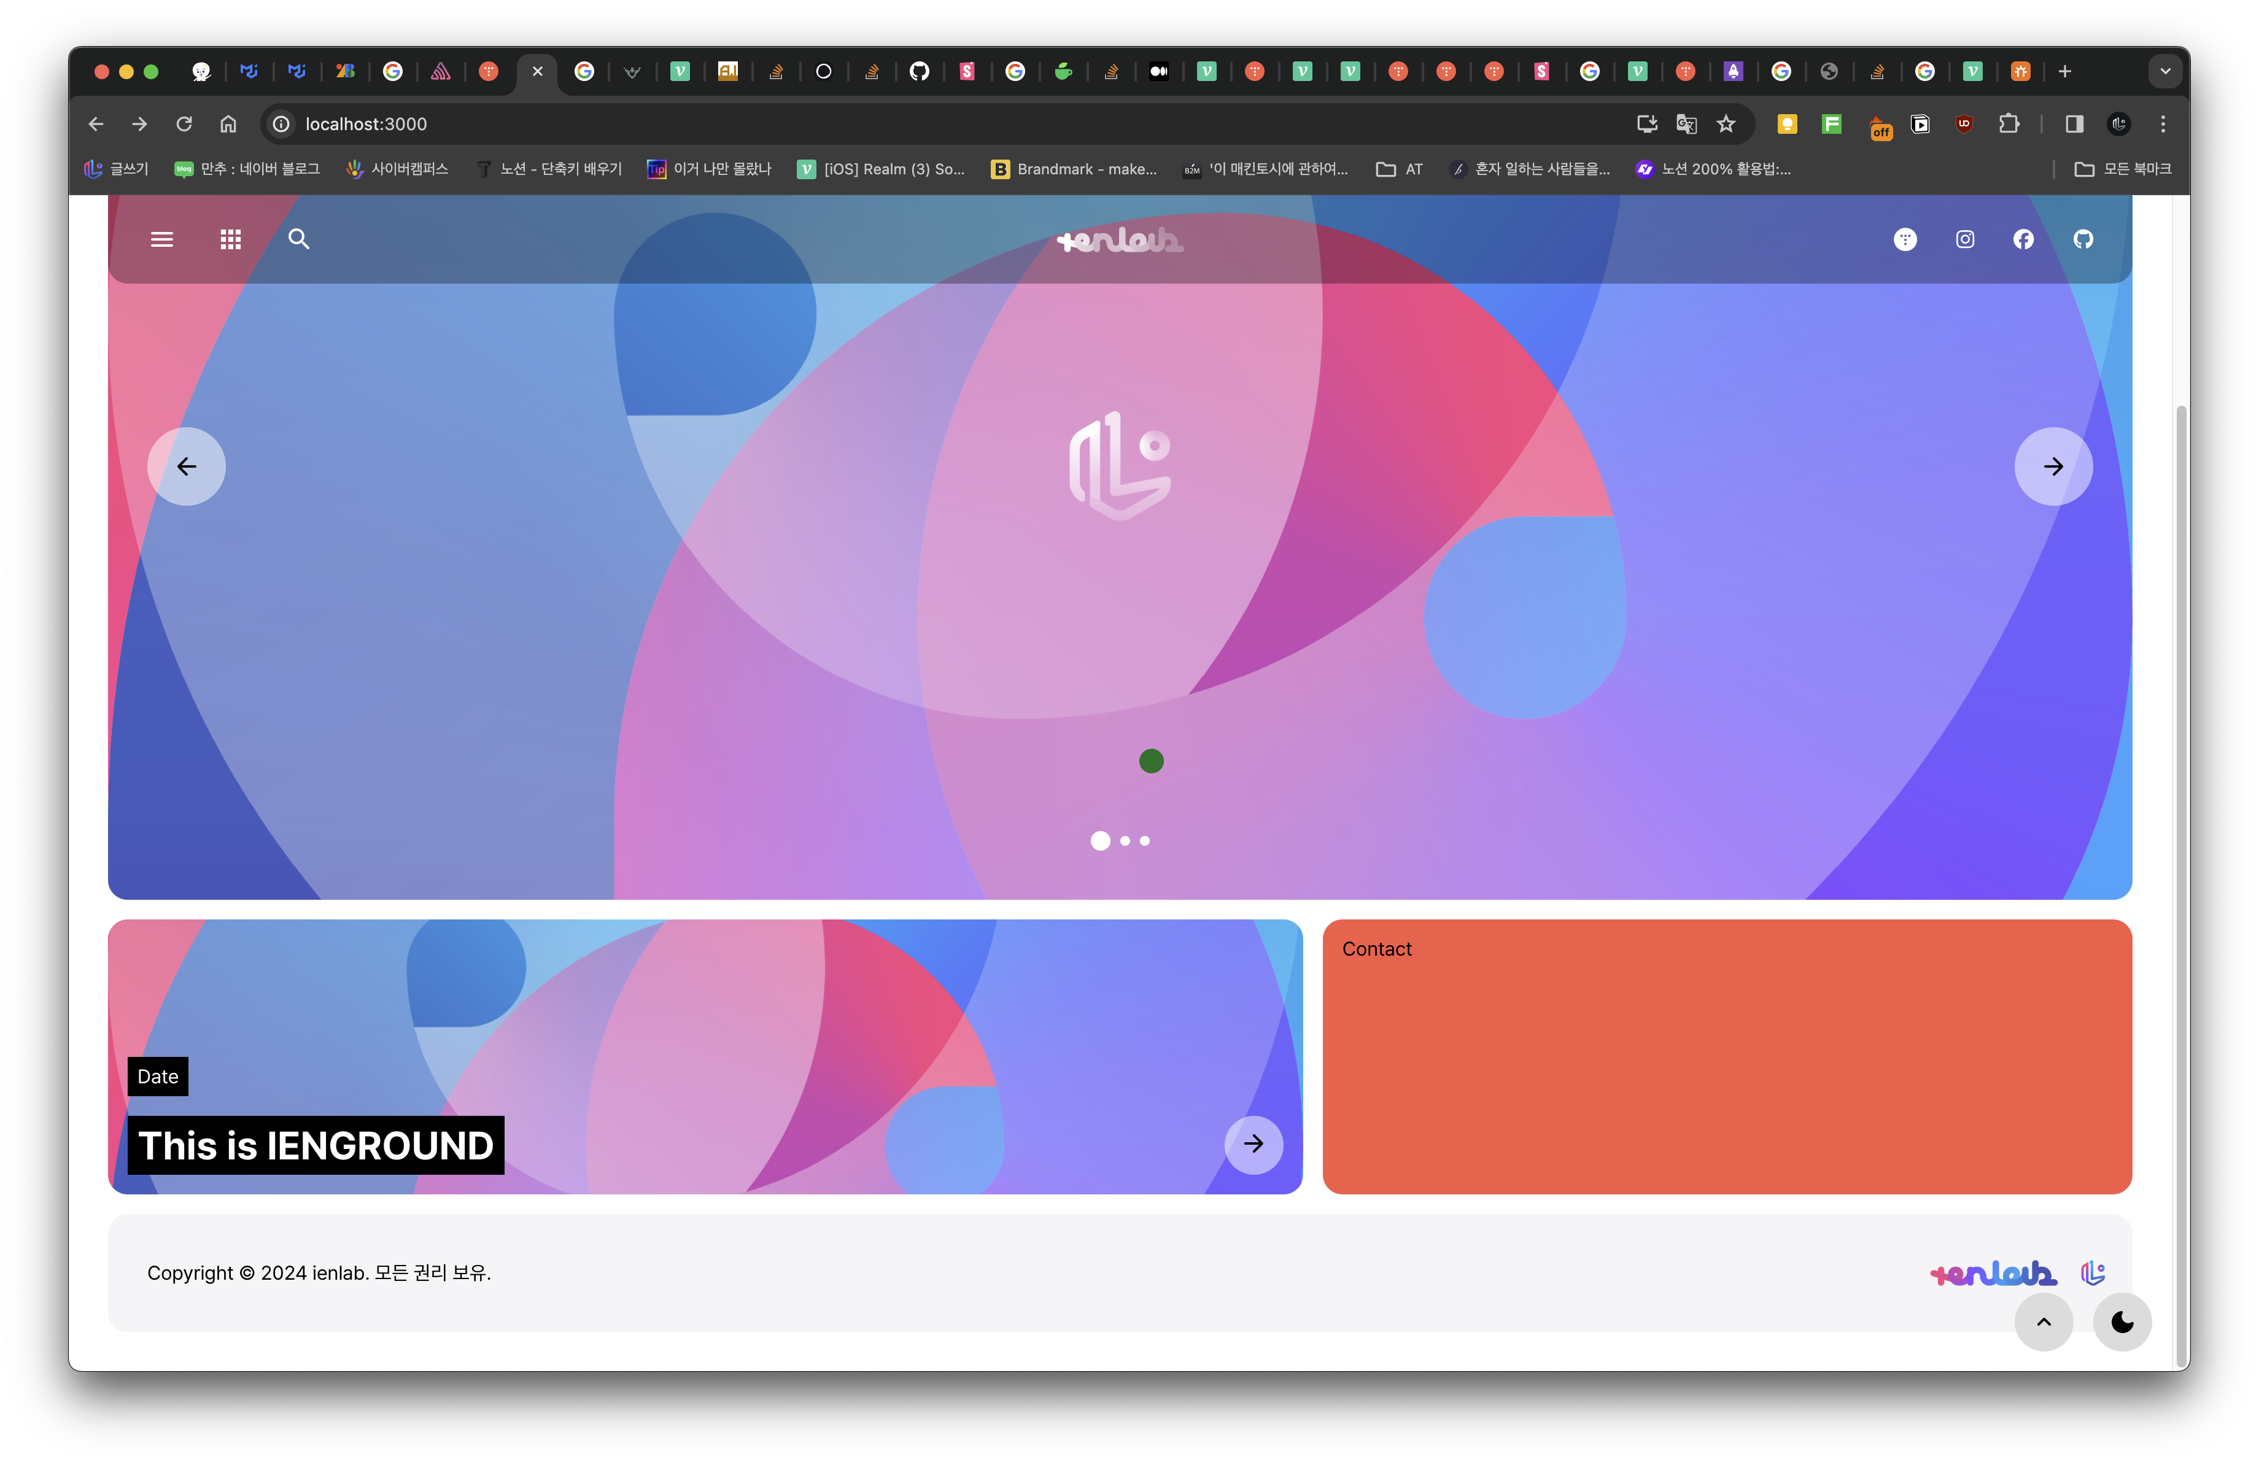Open the Instagram link icon
This screenshot has width=2259, height=1462.
pos(1965,239)
